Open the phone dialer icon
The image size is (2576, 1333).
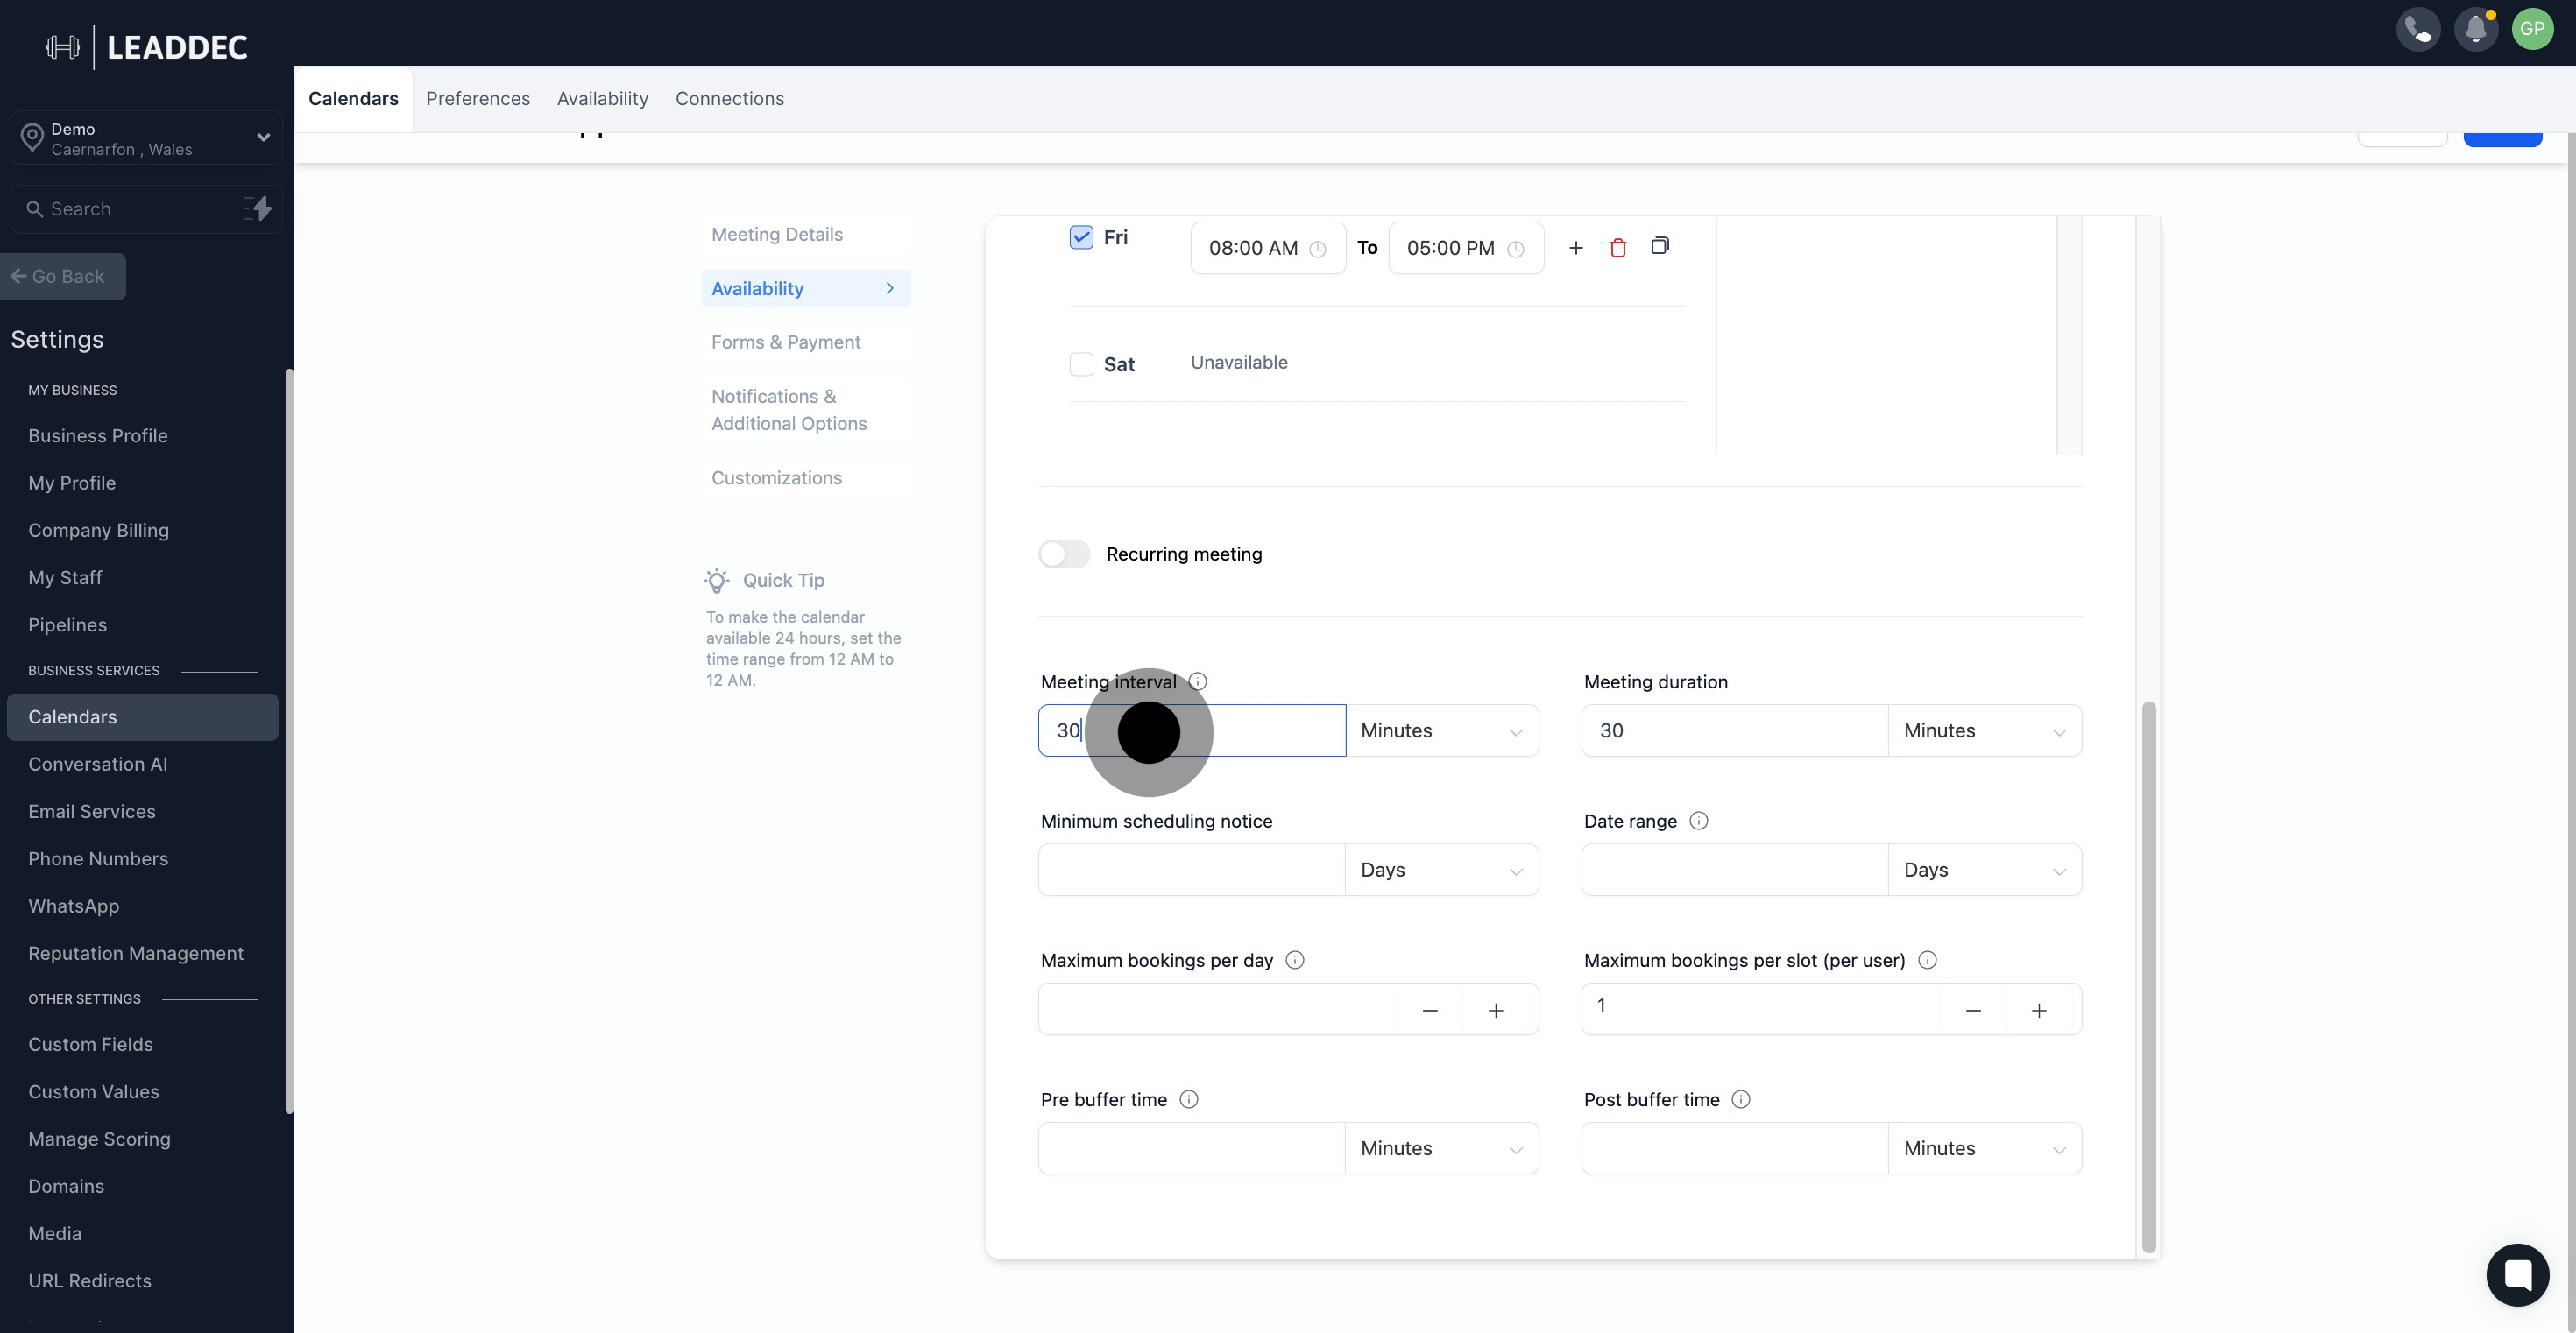(x=2418, y=29)
